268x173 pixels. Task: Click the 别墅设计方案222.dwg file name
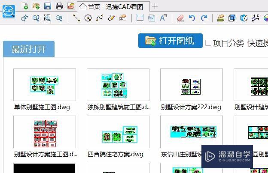tap(191, 107)
